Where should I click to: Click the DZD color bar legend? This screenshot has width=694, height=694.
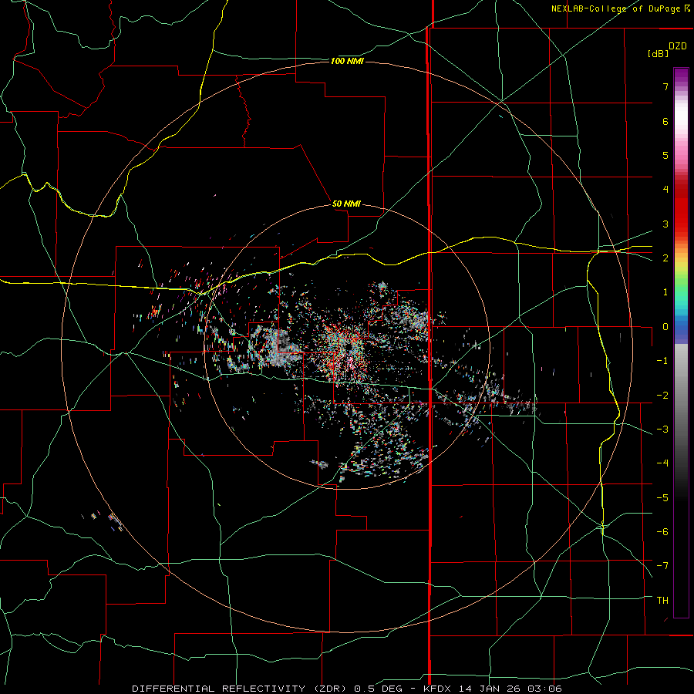pos(681,342)
